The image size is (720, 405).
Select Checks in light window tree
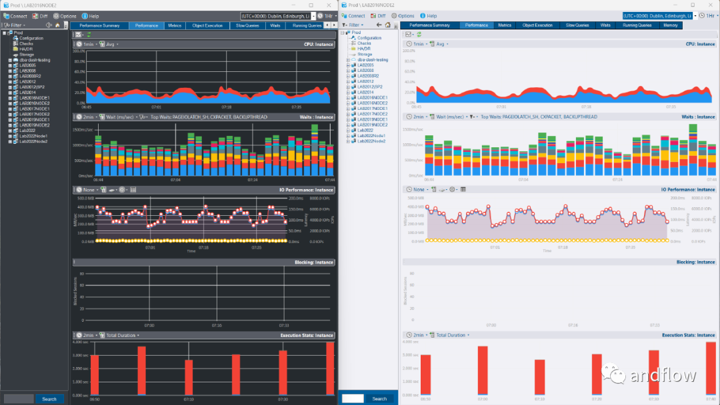364,43
